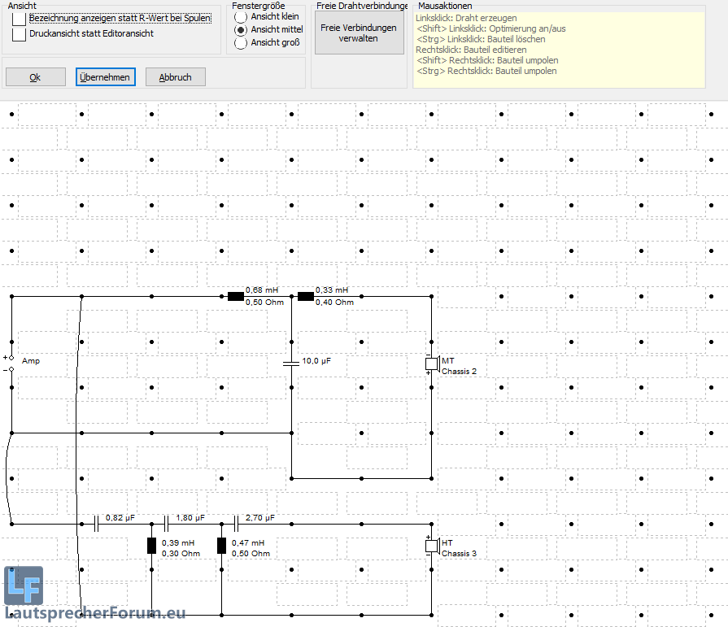Viewport: 728px width, 627px height.
Task: Click the Übernehmen button
Action: coord(105,77)
